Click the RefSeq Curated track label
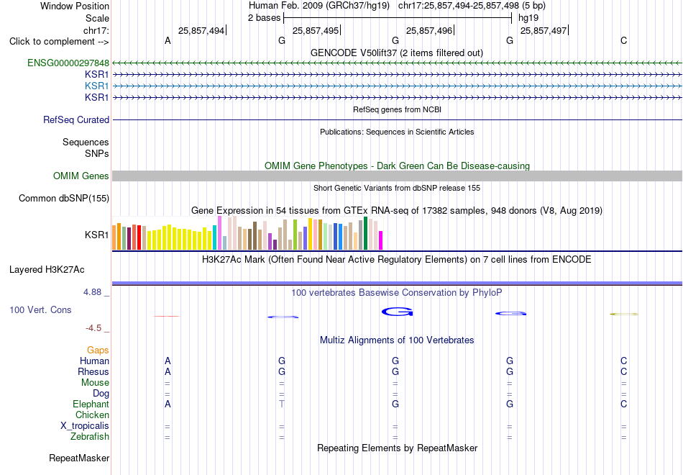 click(76, 120)
